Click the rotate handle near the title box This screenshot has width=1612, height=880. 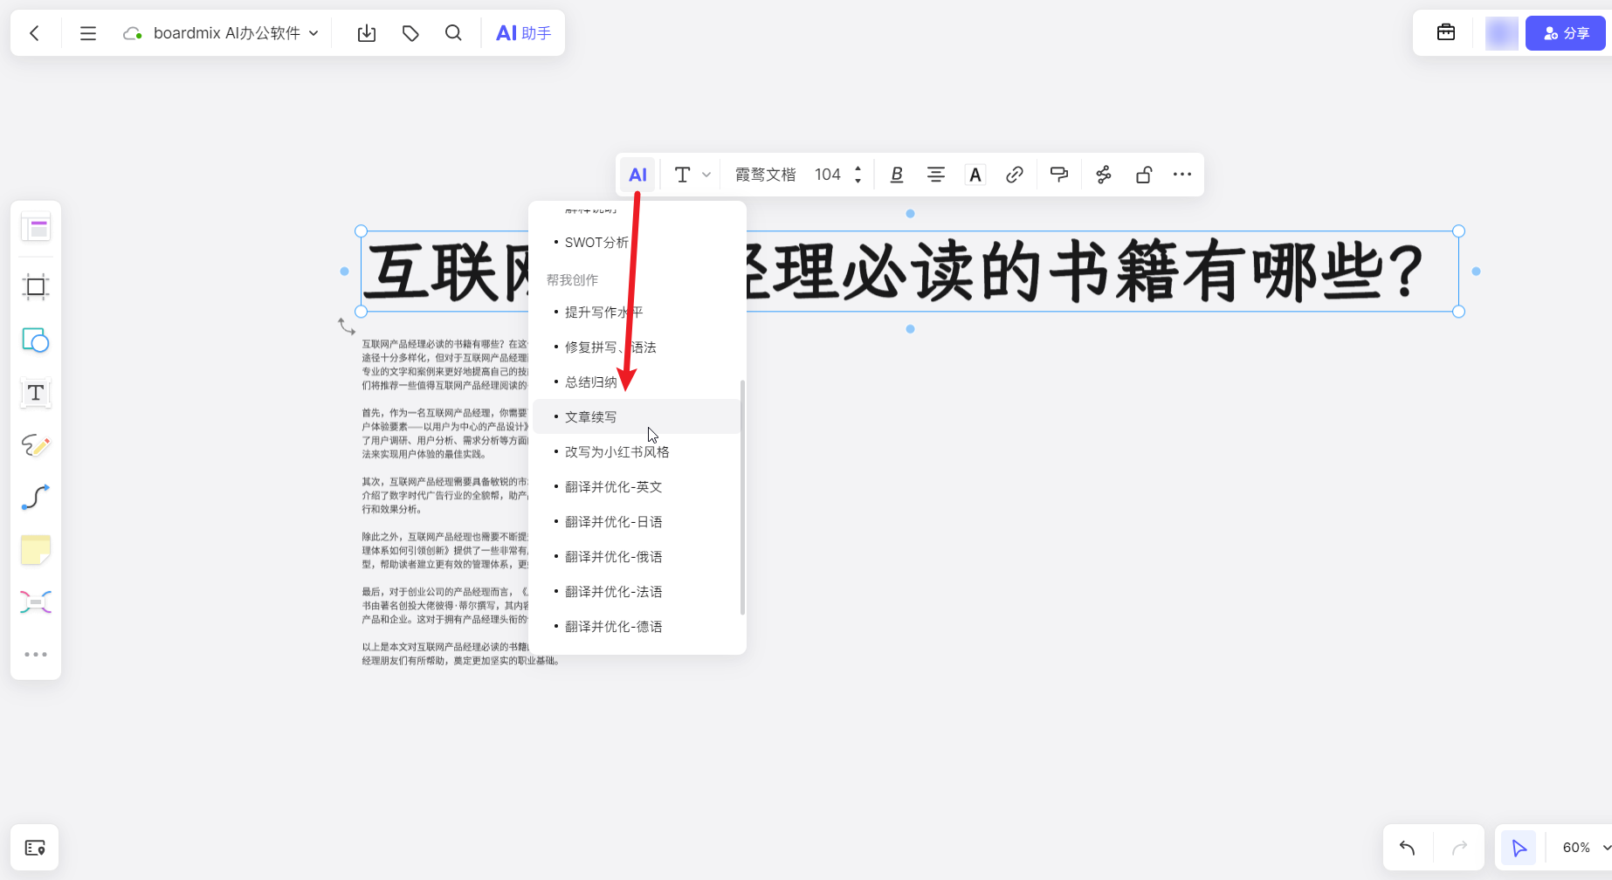(347, 327)
